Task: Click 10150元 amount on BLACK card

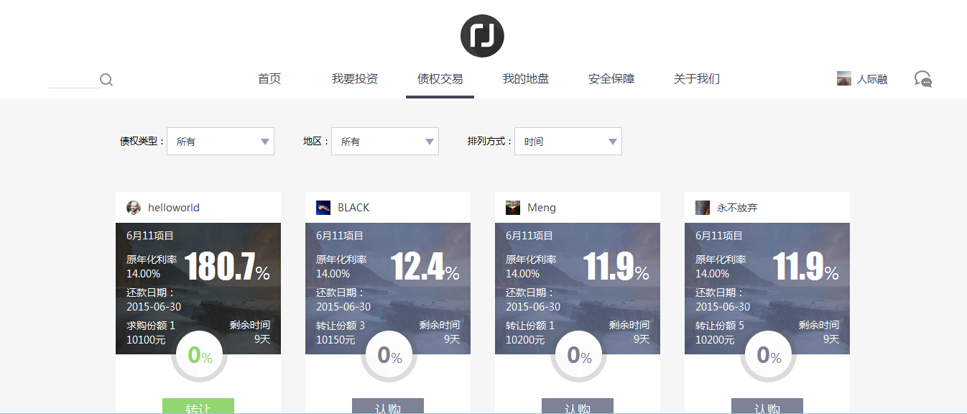Action: tap(336, 339)
